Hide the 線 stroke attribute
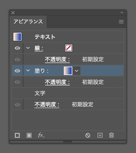 coord(17,48)
